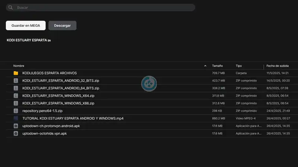Select KODI_ESTUARY_ESPARTA_WINDOWS_X64.zip
Screen dimensions: 298x167
[58, 96]
